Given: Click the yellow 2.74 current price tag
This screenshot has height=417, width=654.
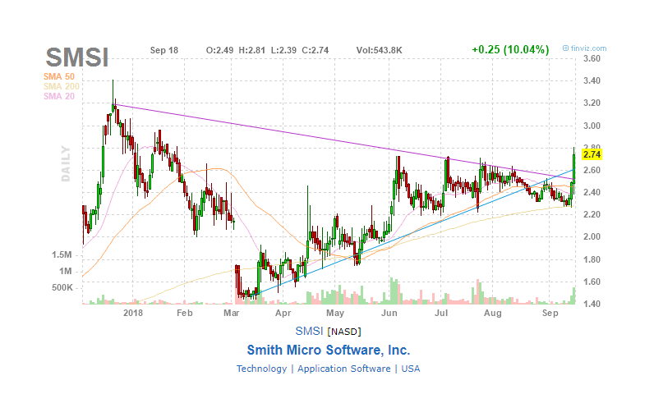Looking at the screenshot, I should pos(592,154).
